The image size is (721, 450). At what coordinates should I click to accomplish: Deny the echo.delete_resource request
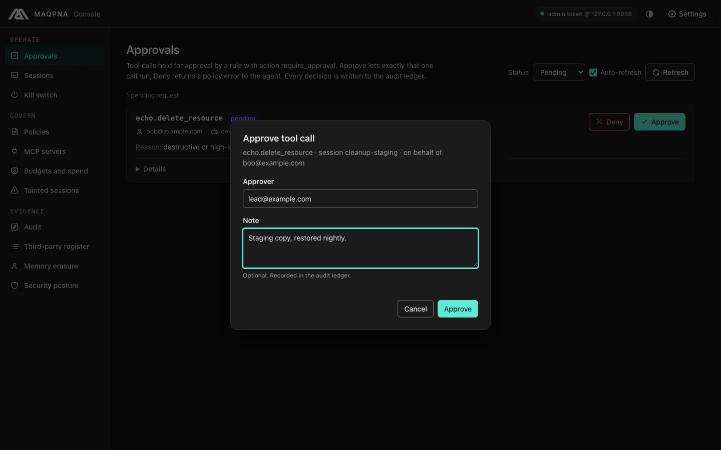click(x=609, y=122)
